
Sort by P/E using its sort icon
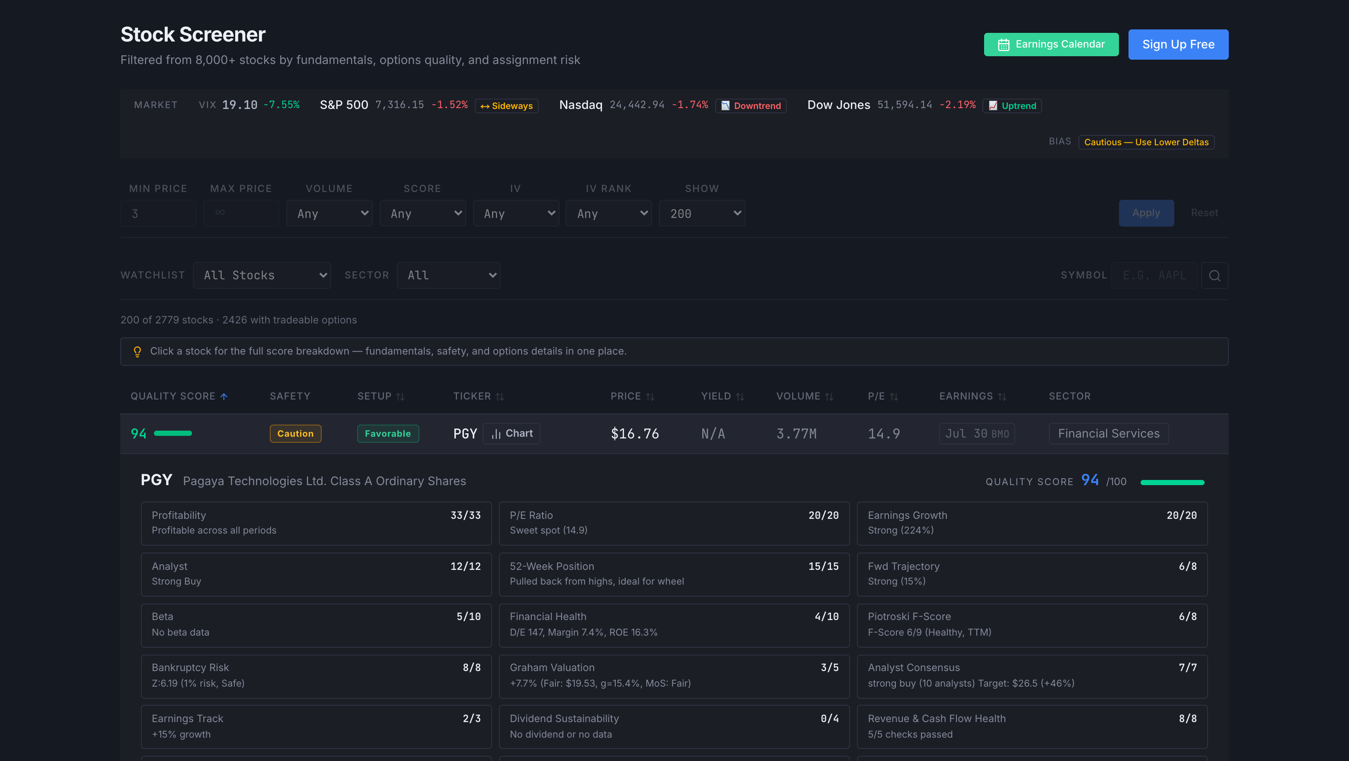(894, 396)
